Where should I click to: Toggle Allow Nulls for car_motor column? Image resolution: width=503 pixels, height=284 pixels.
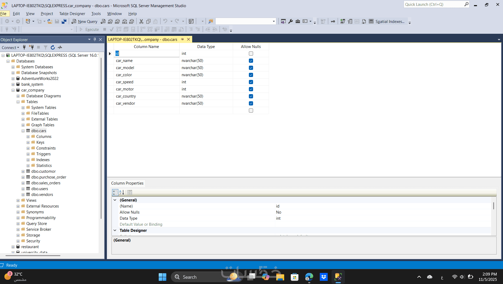(251, 89)
